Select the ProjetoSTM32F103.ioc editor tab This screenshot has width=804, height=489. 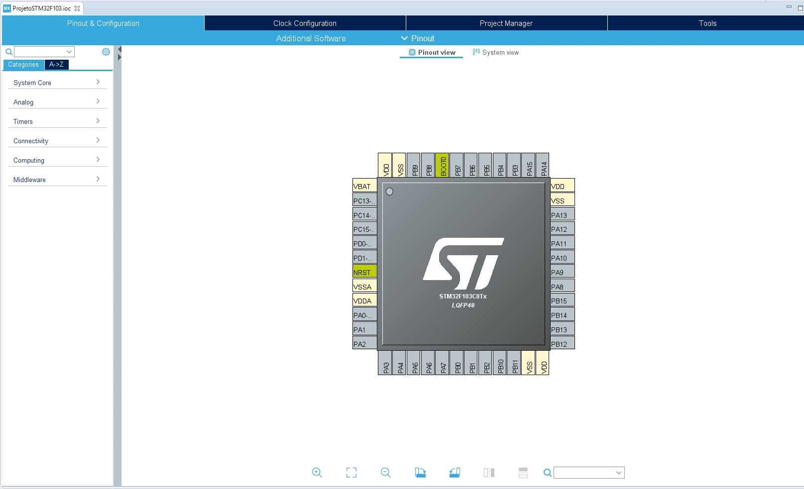pyautogui.click(x=42, y=8)
